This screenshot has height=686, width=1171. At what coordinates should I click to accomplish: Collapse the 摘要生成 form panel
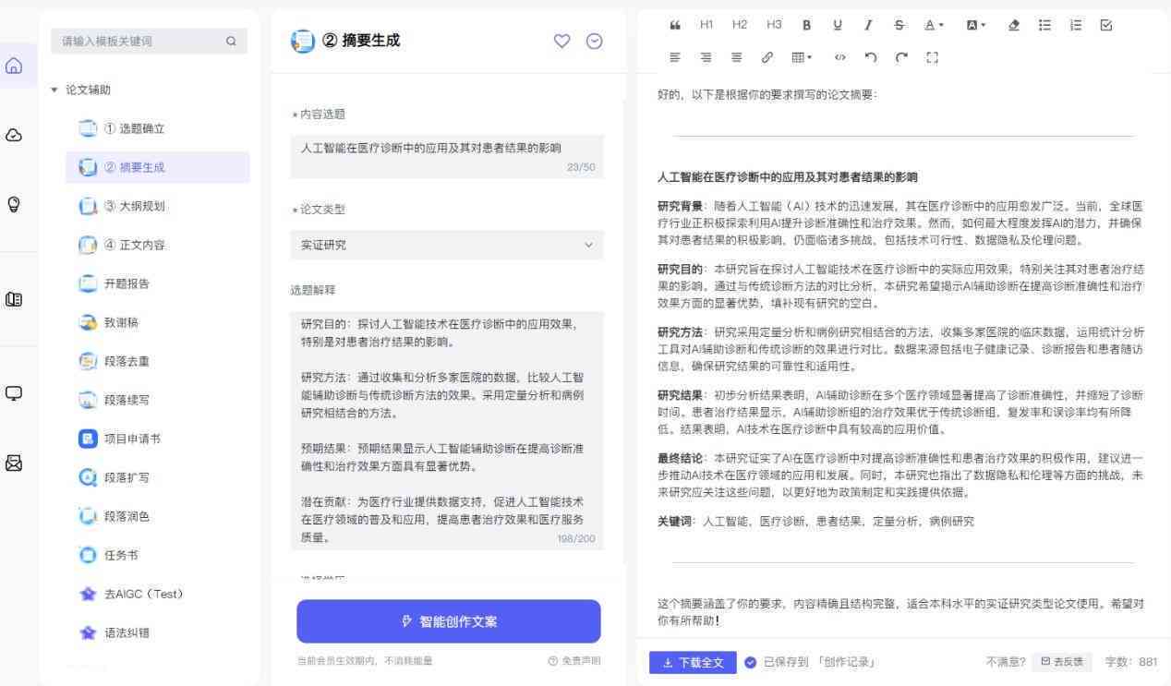595,42
